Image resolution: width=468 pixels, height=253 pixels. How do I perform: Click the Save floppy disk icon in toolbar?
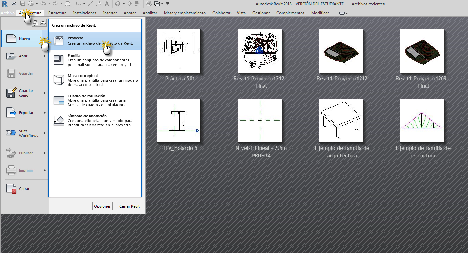(23, 4)
